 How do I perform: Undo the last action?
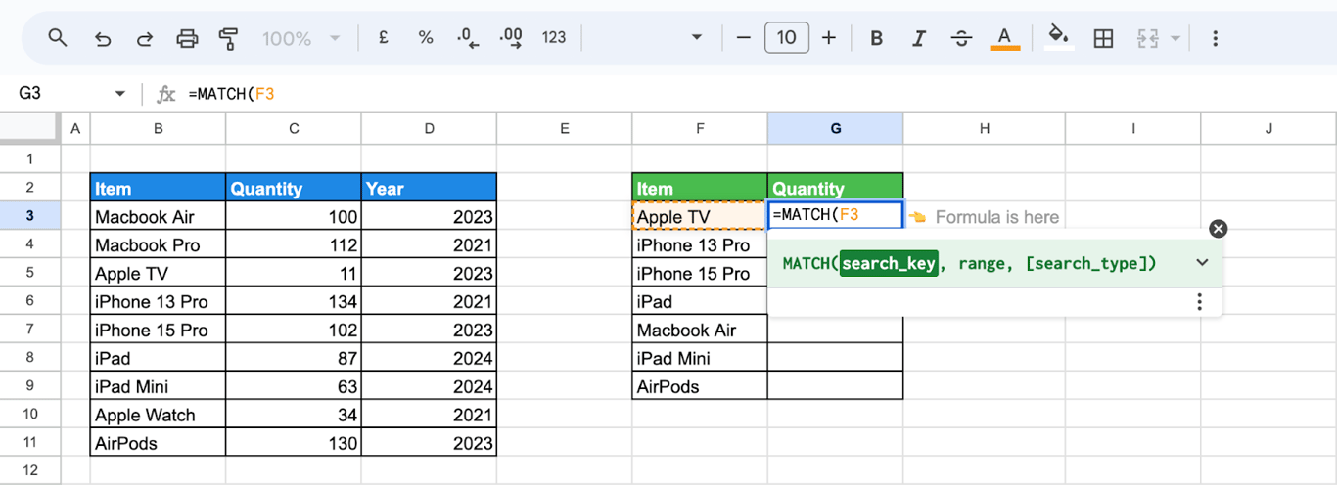pyautogui.click(x=102, y=38)
